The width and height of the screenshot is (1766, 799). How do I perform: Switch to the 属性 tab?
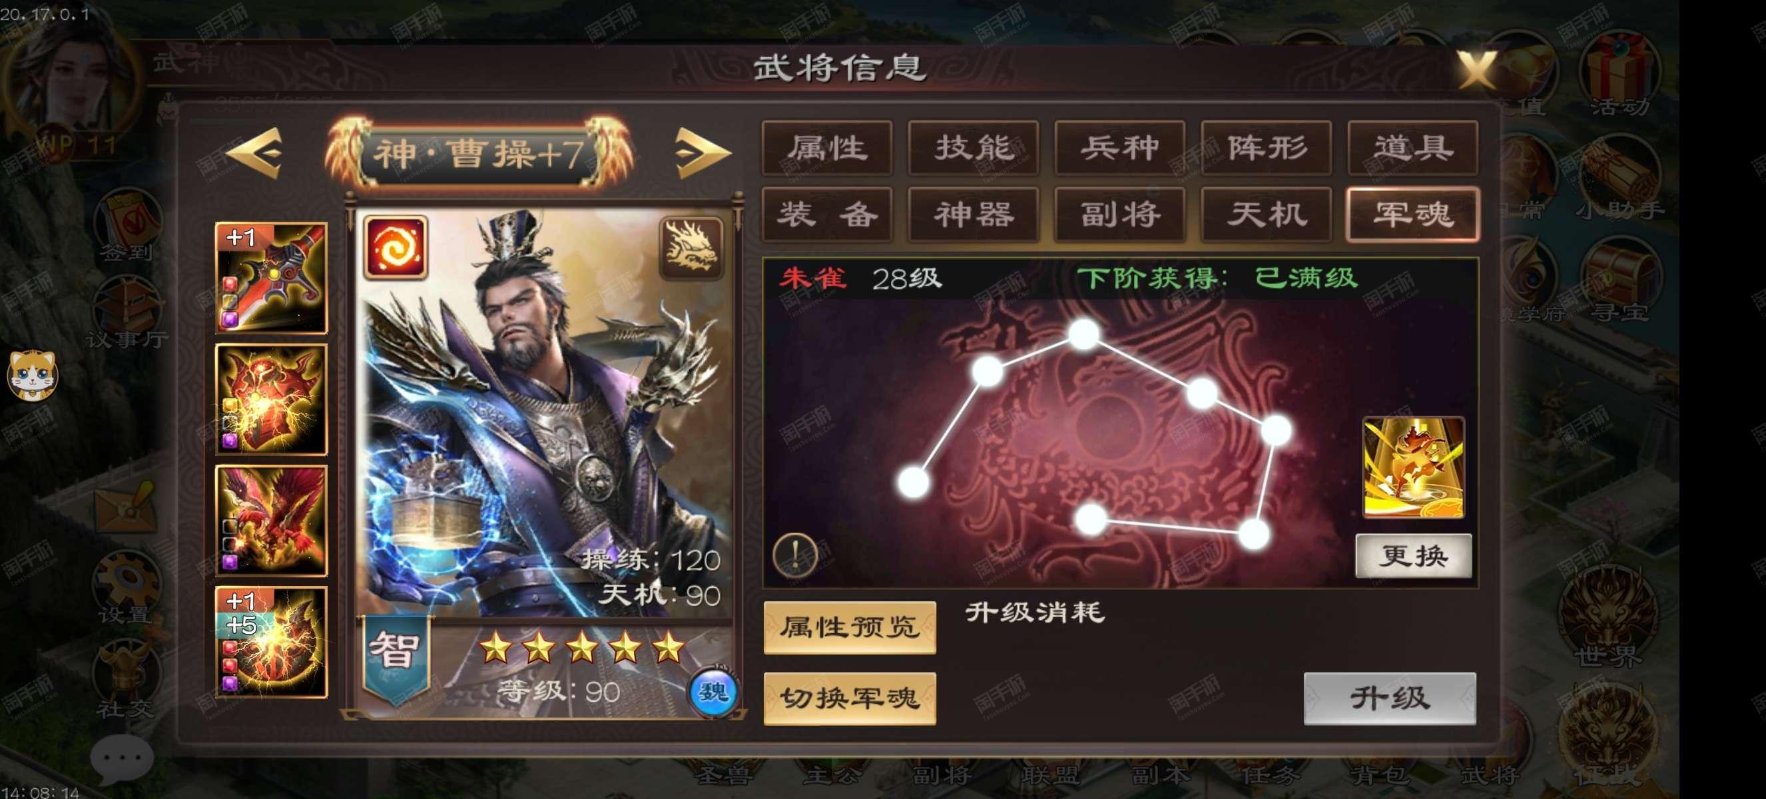[x=827, y=148]
